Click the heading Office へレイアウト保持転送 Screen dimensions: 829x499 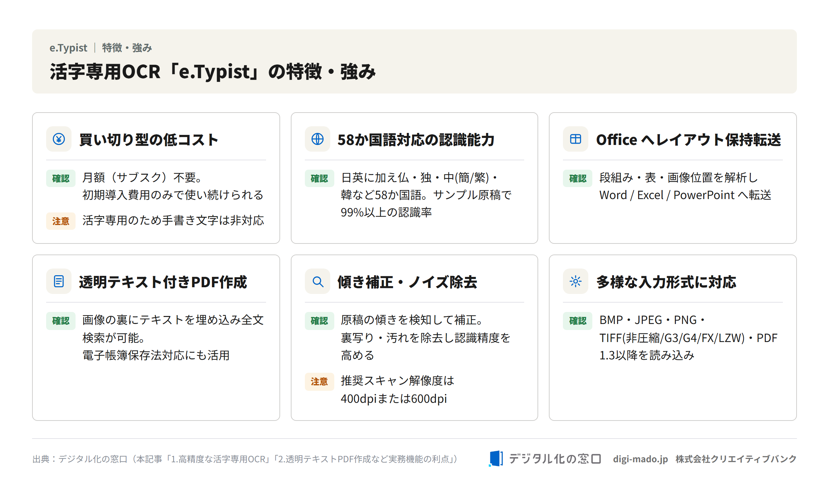pos(688,140)
